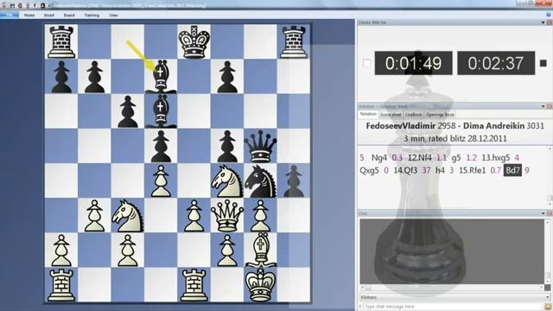Image resolution: width=553 pixels, height=311 pixels.
Task: Click the white king on g1
Action: 261,285
